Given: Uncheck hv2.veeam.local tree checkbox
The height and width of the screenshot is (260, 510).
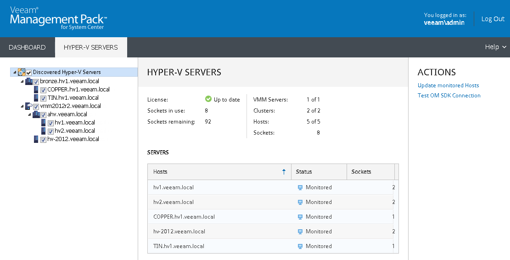Looking at the screenshot, I should pos(51,131).
